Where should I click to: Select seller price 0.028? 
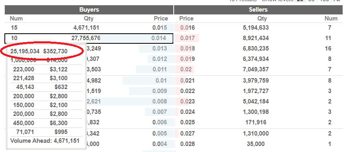(x=187, y=144)
